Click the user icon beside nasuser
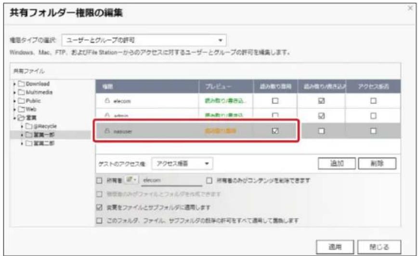Viewport: 418px width, 256px height. click(x=107, y=131)
